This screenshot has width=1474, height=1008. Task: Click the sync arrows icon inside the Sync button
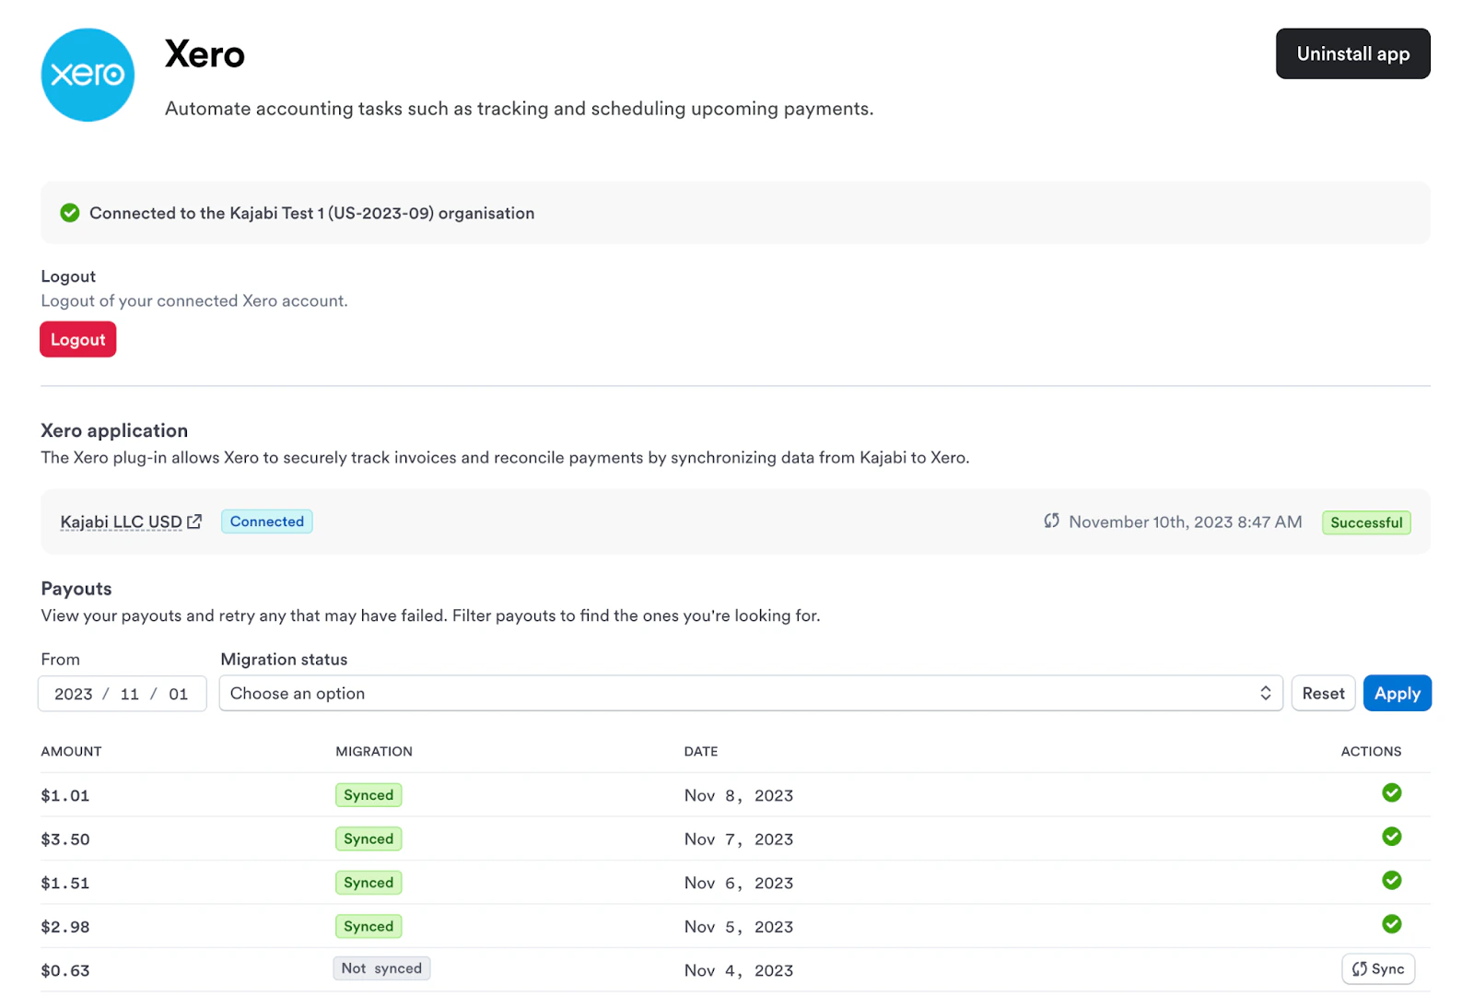point(1360,968)
